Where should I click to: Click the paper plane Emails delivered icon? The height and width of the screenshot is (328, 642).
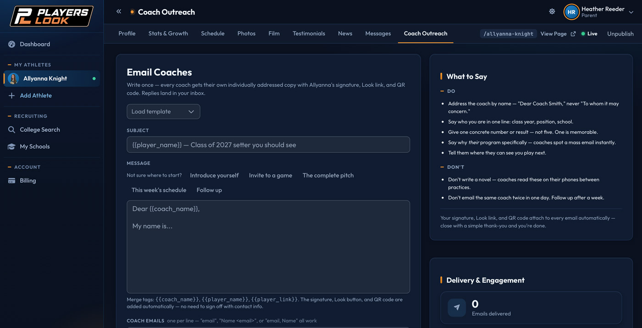[457, 308]
